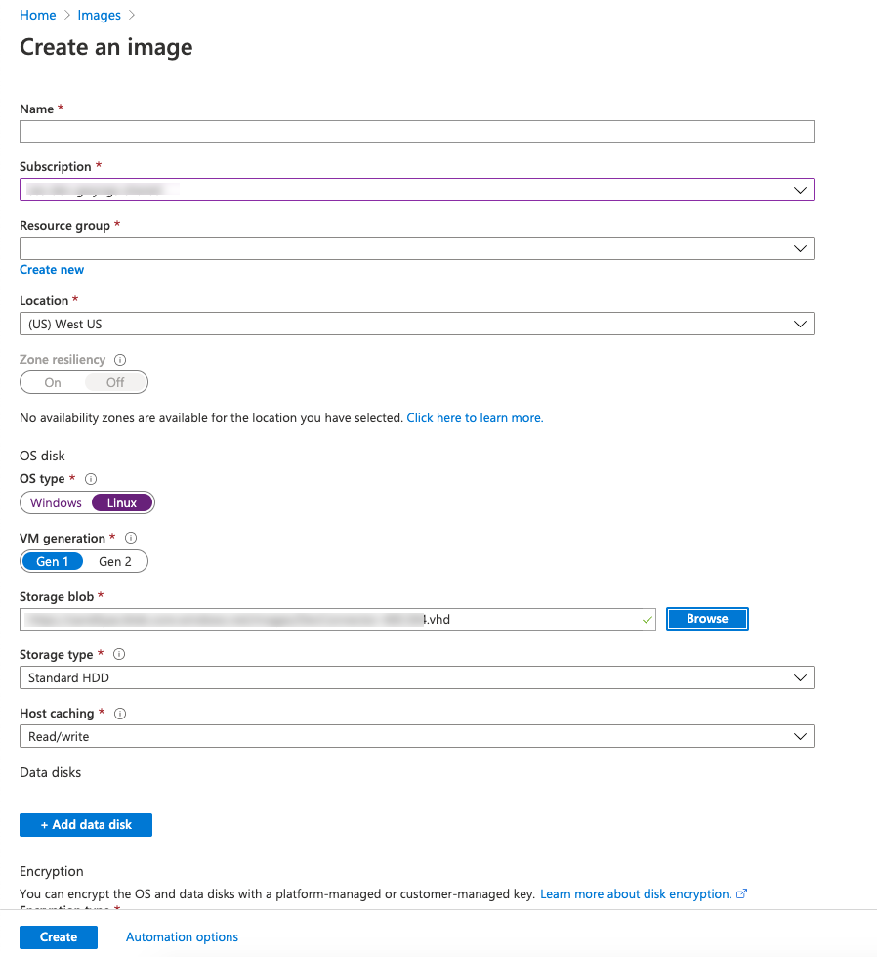877x957 pixels.
Task: Open the Subscription dropdown
Action: [x=417, y=190]
